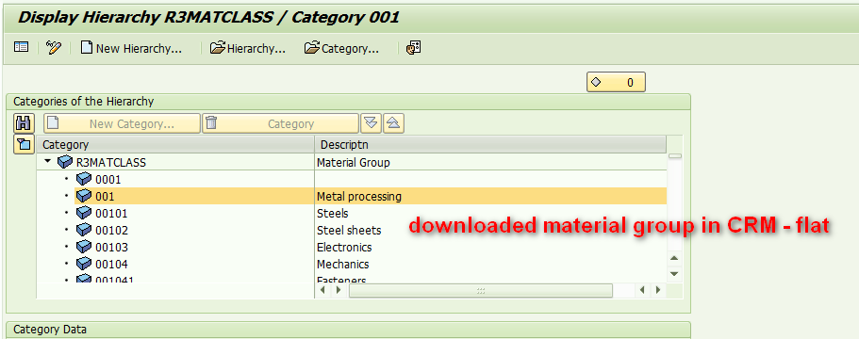The image size is (859, 339).
Task: Click the Category column header
Action: pyautogui.click(x=175, y=145)
